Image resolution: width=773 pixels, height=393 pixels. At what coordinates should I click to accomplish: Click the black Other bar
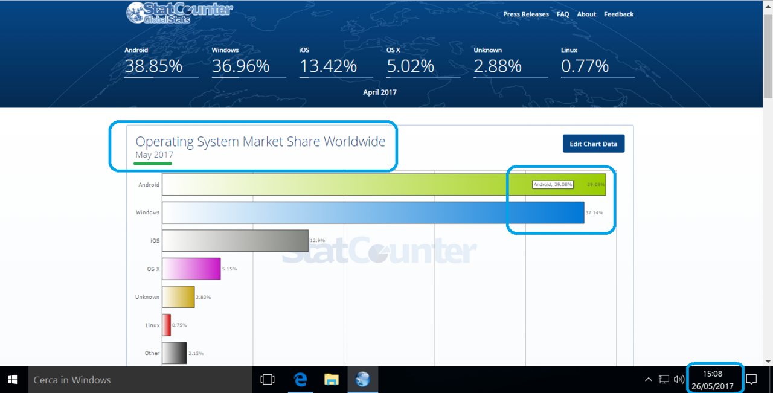click(x=175, y=353)
